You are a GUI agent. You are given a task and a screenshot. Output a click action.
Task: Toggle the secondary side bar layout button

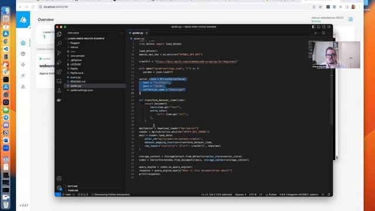[x=323, y=27]
